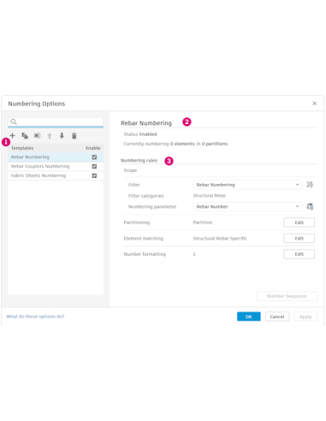Confirm with the OK button
Screen dimensions: 326x421
pyautogui.click(x=249, y=317)
